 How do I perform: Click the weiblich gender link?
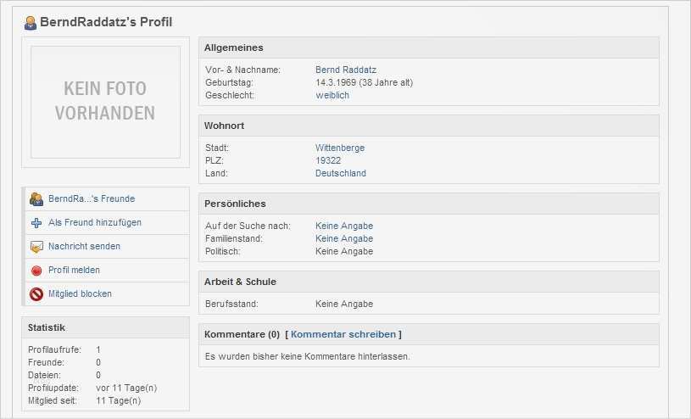(x=332, y=95)
